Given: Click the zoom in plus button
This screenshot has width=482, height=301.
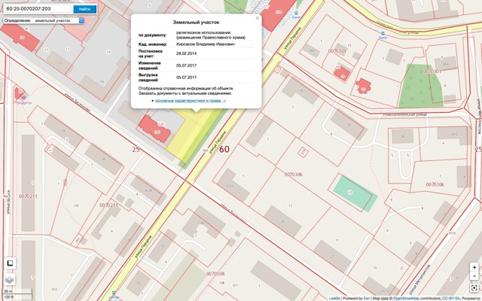Looking at the screenshot, I should pos(474,267).
